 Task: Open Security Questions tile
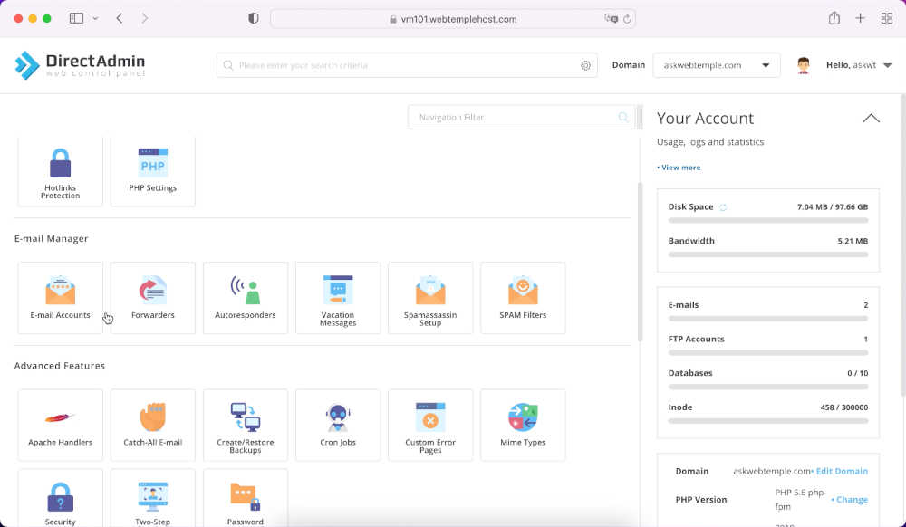click(60, 499)
